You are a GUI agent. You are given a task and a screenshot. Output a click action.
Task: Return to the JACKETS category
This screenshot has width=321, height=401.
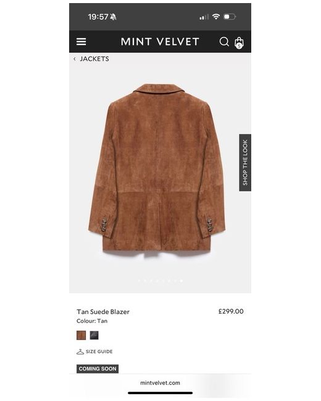pyautogui.click(x=94, y=59)
